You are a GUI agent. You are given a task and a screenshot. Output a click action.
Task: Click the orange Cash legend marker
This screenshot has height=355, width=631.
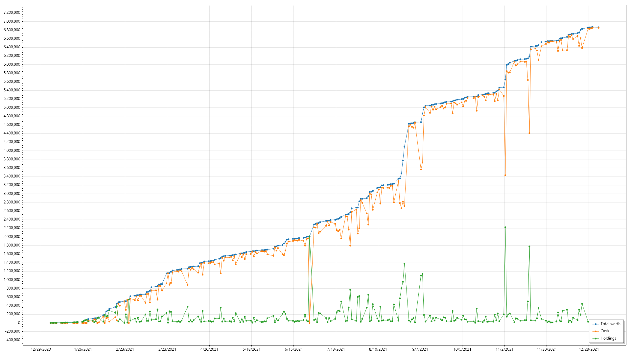[x=596, y=331]
